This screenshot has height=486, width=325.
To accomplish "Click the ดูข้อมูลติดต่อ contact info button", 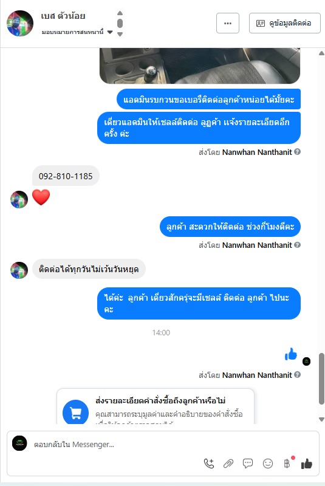I will [x=285, y=23].
